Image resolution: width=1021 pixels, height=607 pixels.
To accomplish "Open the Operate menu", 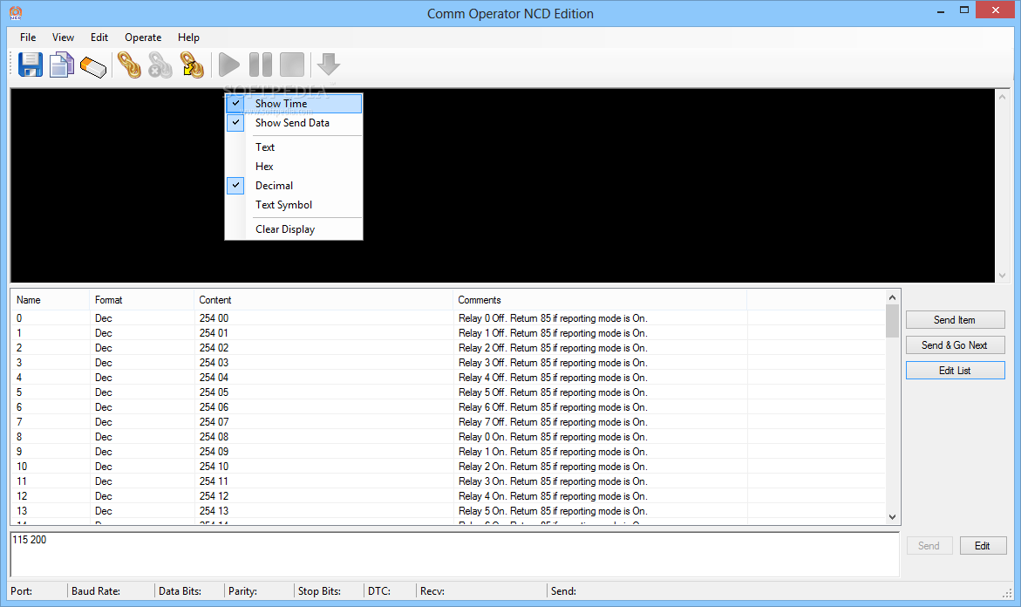I will point(143,38).
